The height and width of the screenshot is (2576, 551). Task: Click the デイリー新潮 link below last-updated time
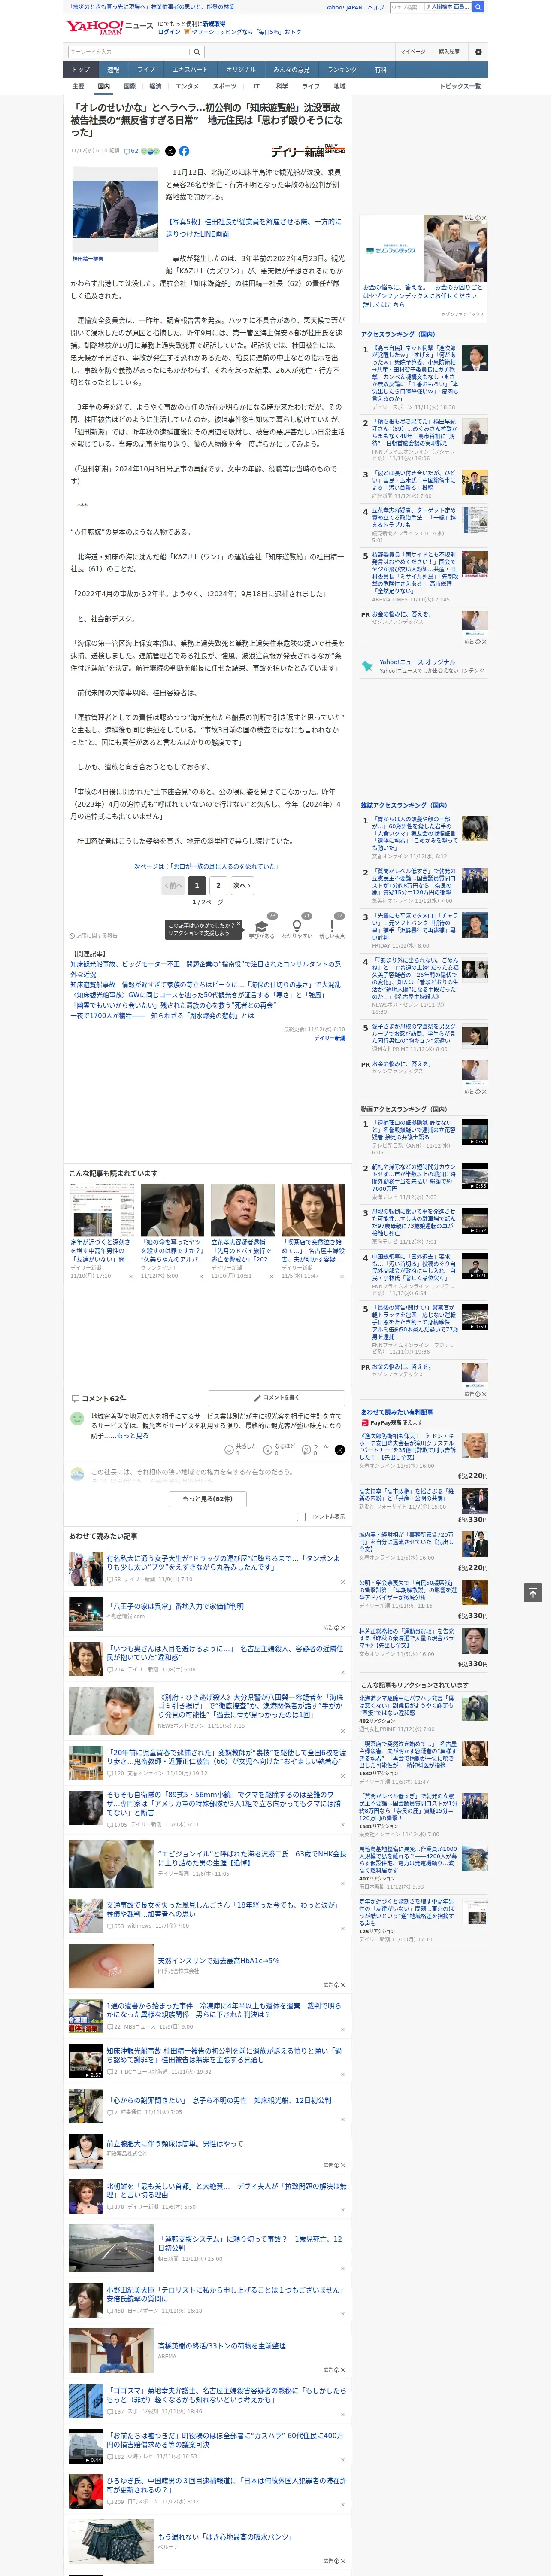329,1038
